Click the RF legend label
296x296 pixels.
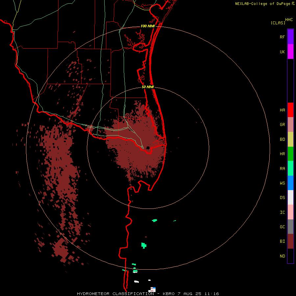pos(282,37)
